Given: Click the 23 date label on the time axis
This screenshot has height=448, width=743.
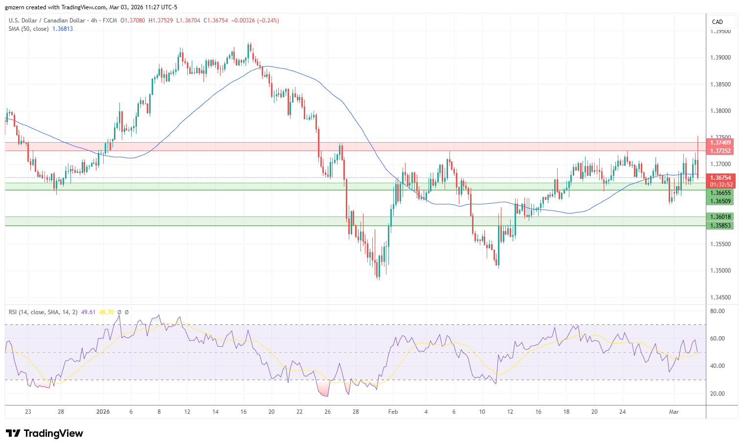Looking at the screenshot, I should 28,412.
